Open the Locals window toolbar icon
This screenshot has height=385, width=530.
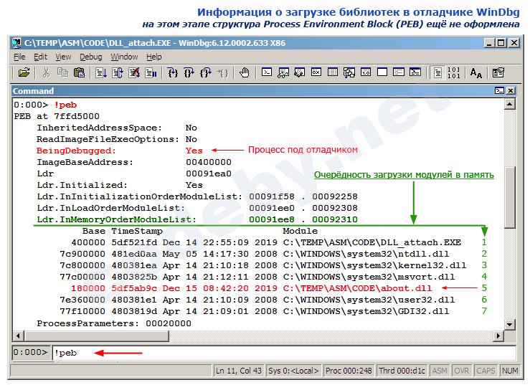(x=300, y=72)
